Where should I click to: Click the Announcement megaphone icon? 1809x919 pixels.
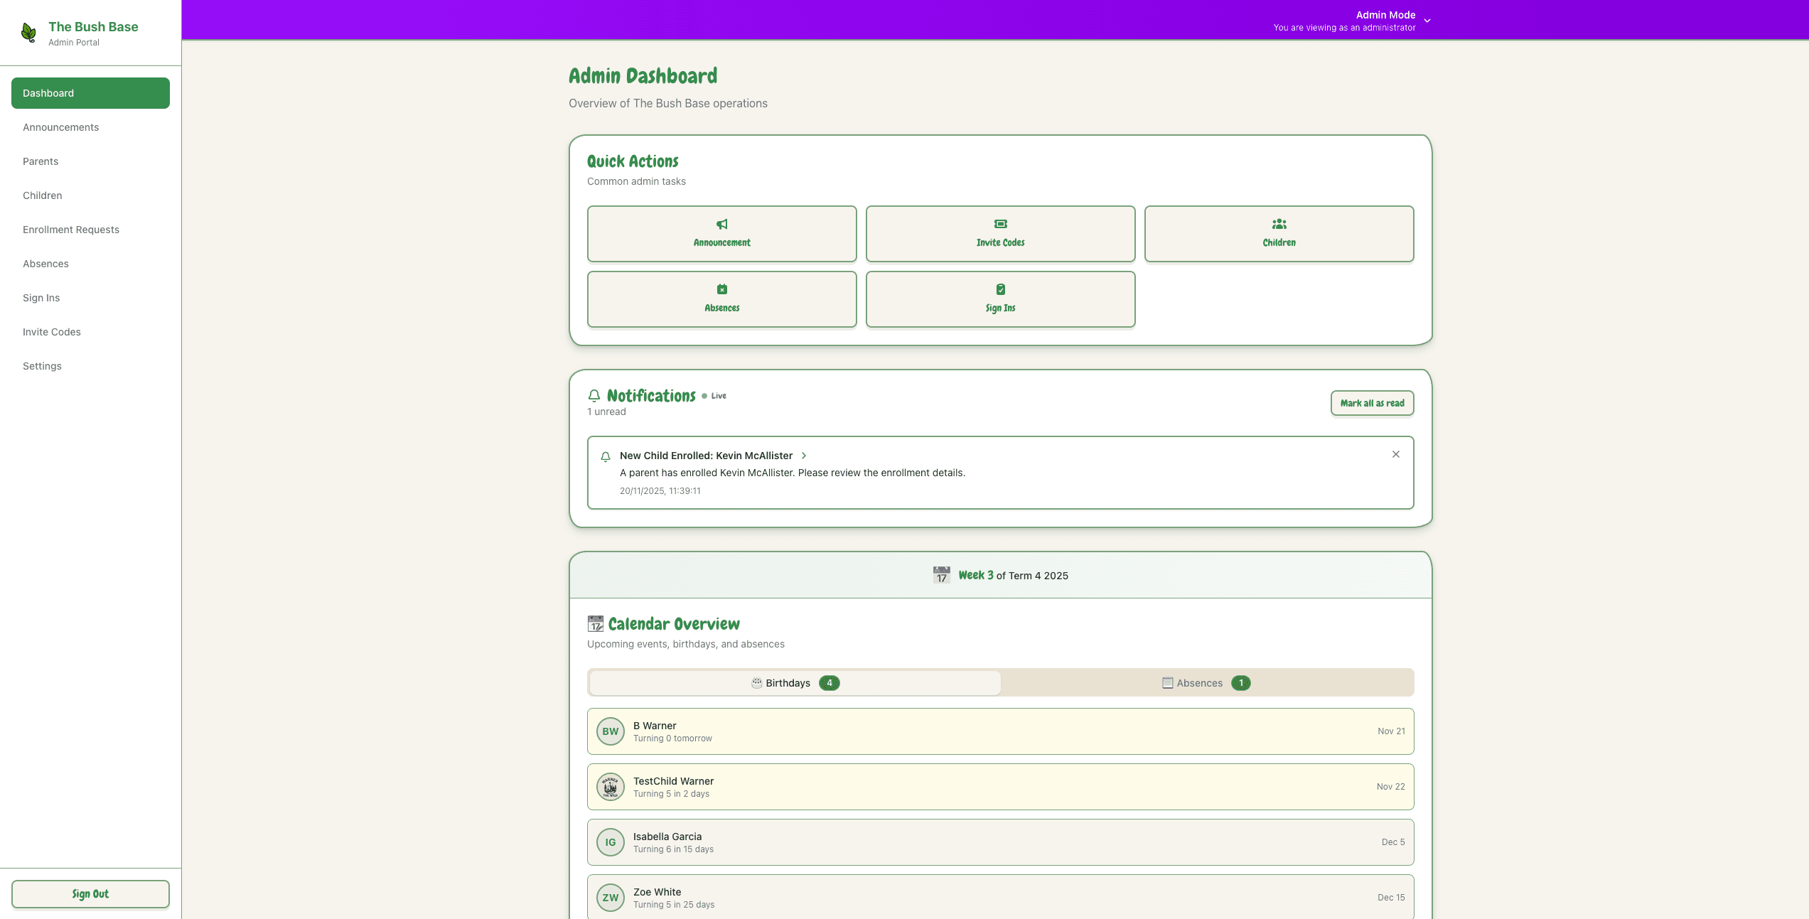coord(721,224)
